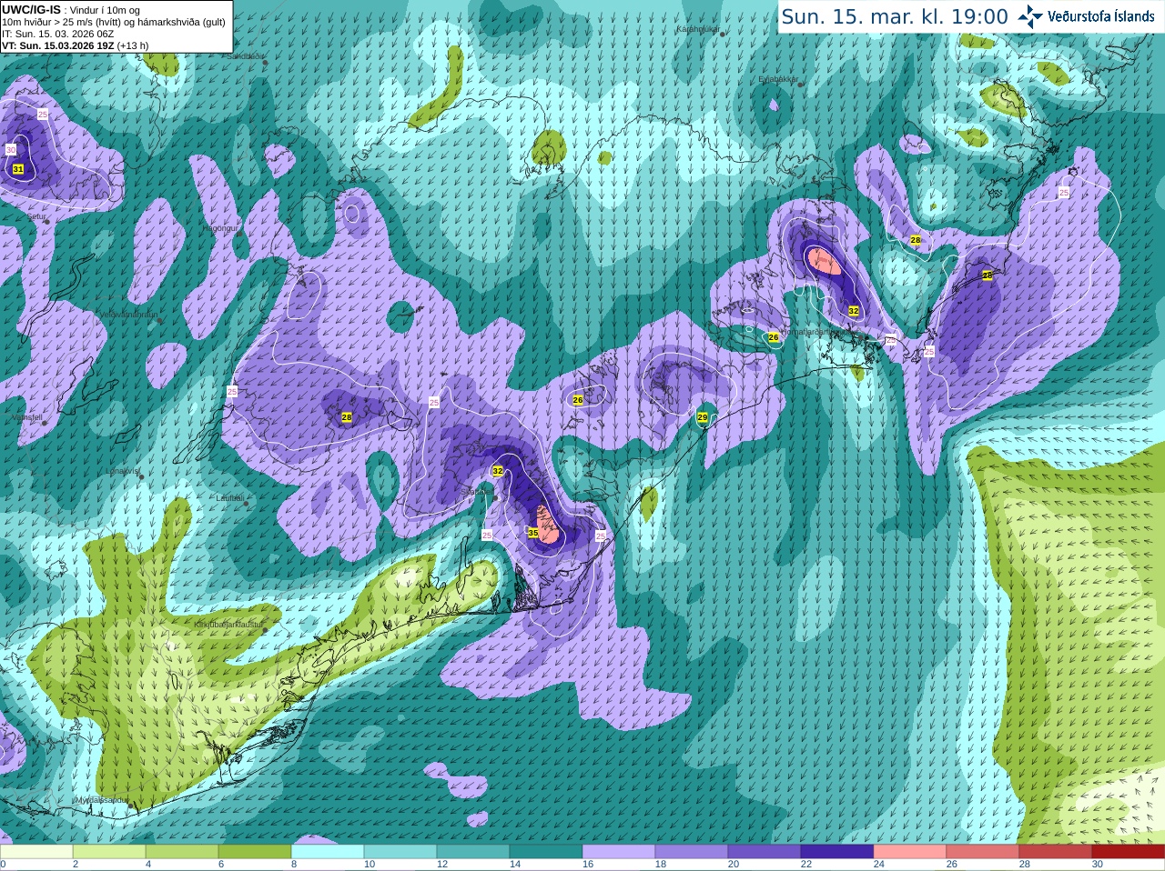Click the legend swatch between 26 and 28
The height and width of the screenshot is (871, 1165).
[x=983, y=852]
